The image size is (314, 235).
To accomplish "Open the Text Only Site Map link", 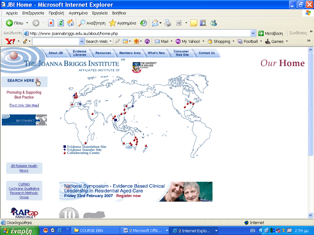I will [x=24, y=105].
